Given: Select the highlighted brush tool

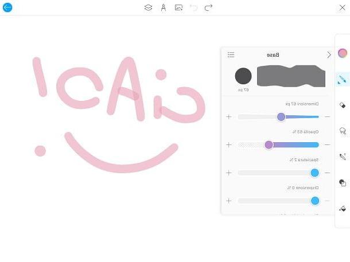Looking at the screenshot, I should pos(343,80).
